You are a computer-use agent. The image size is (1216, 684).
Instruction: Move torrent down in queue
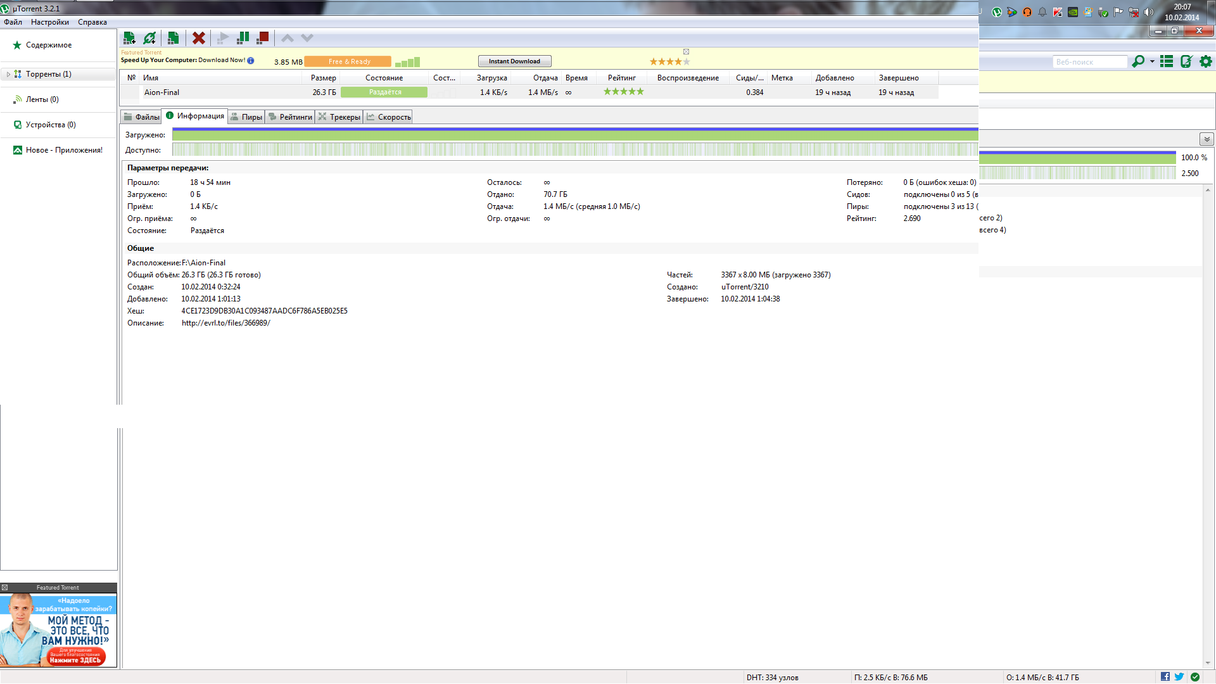tap(307, 38)
